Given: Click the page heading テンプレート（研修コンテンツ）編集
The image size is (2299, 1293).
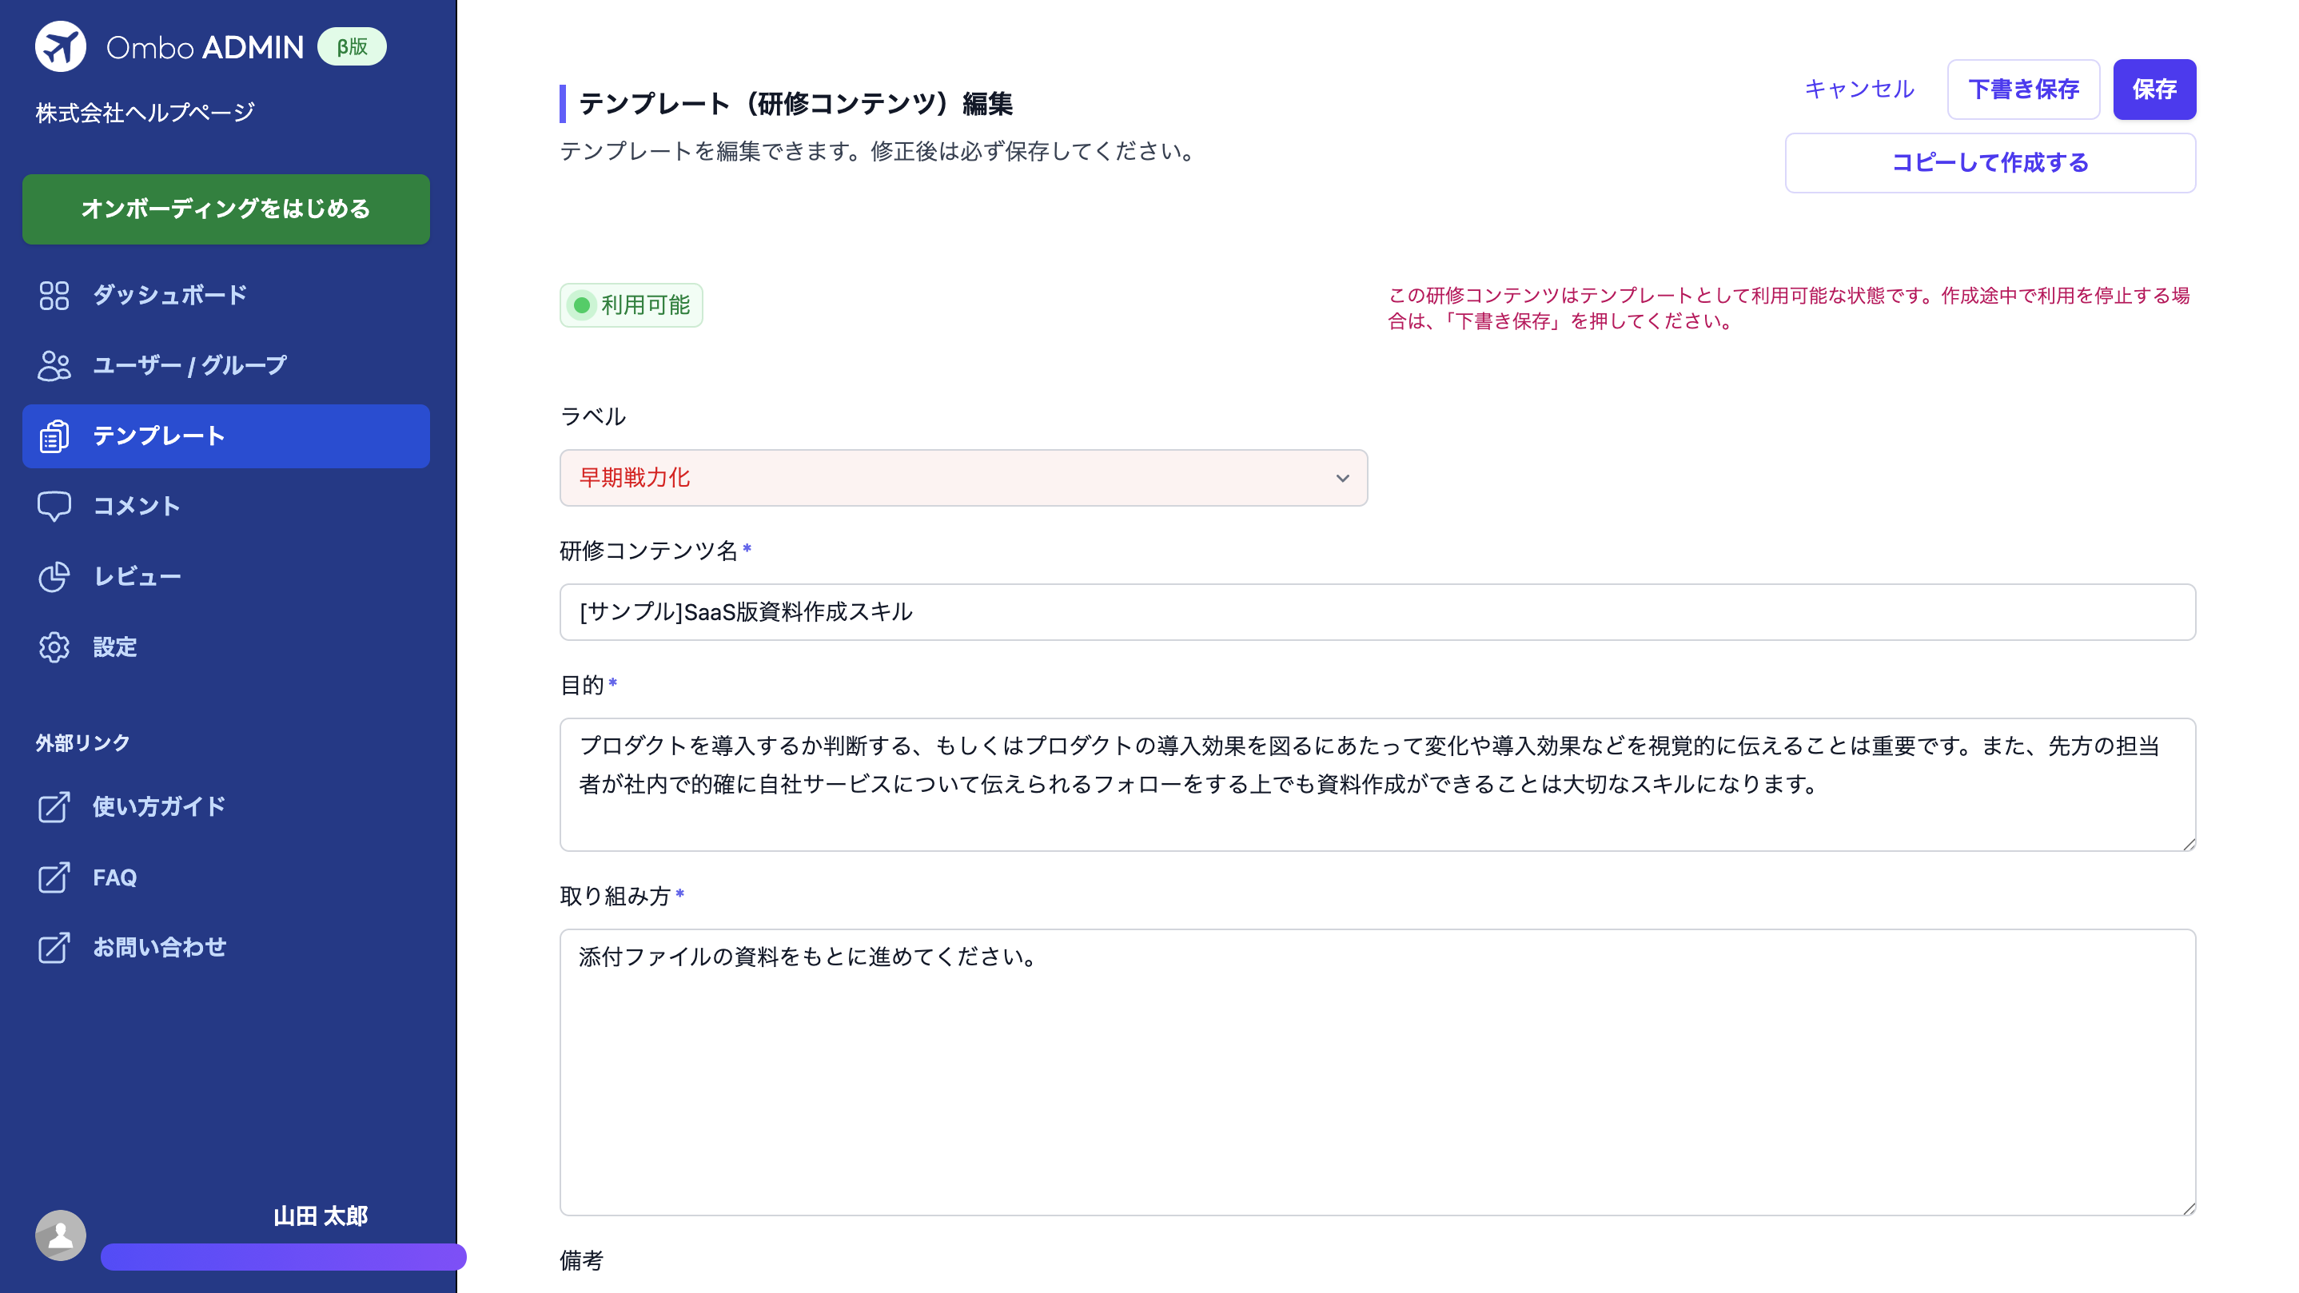Looking at the screenshot, I should click(795, 104).
